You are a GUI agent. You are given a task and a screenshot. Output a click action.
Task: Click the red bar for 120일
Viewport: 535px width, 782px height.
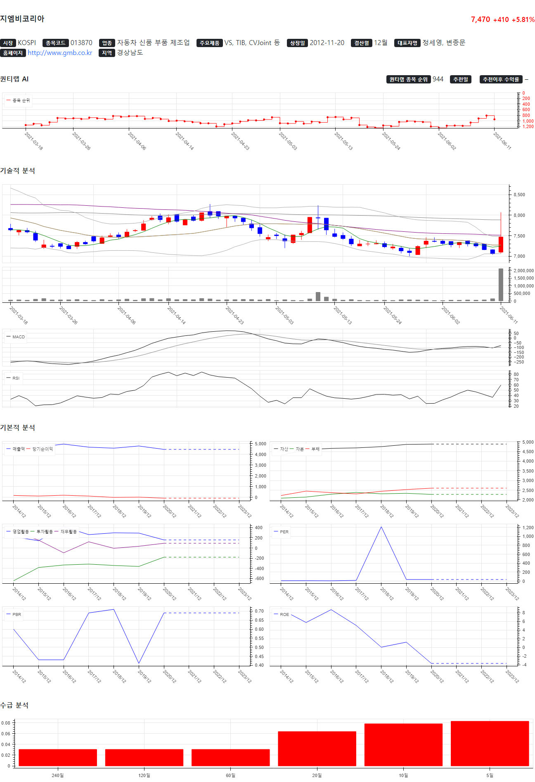(144, 758)
